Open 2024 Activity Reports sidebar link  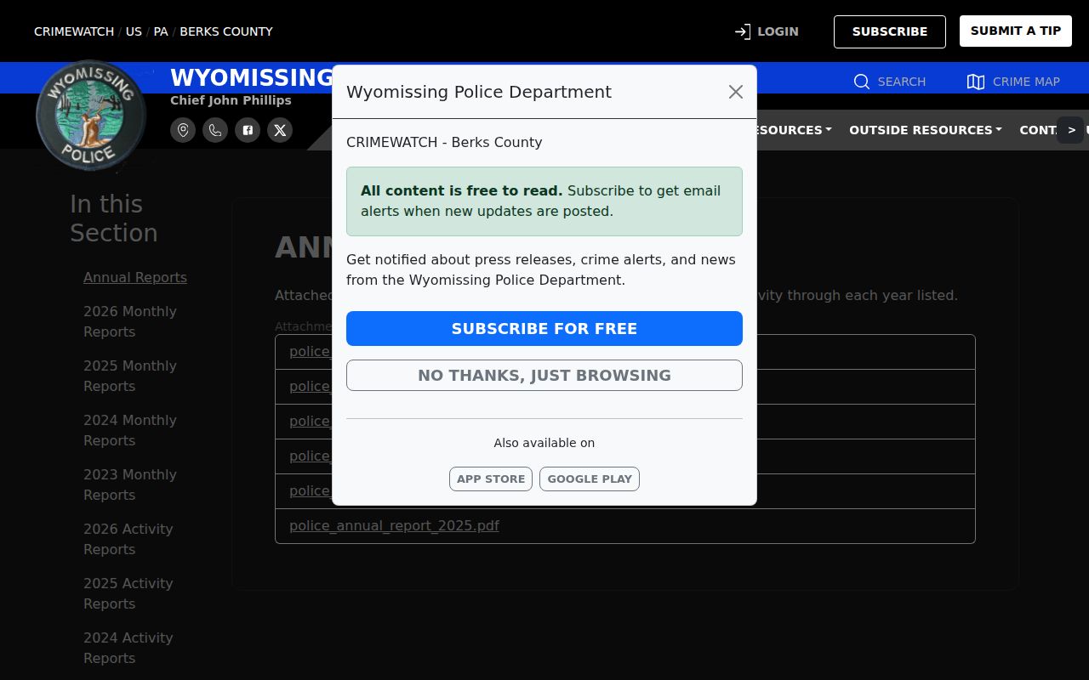pos(128,648)
